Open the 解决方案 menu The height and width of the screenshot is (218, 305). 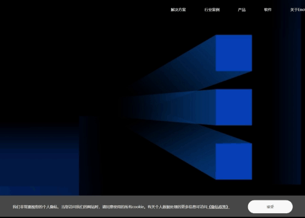point(179,10)
